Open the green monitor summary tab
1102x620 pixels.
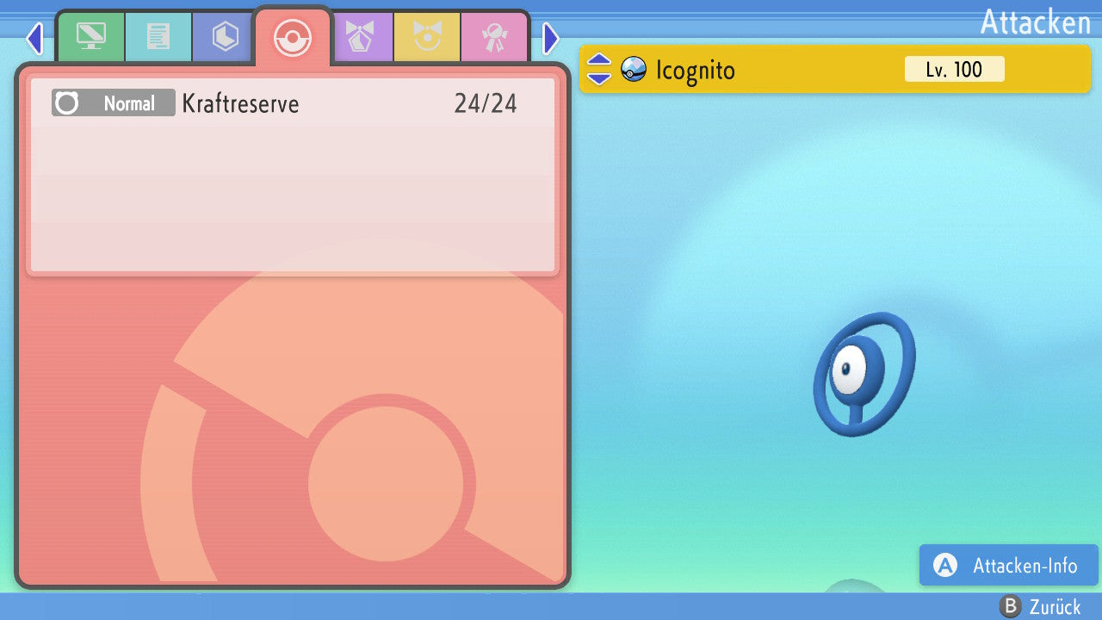(90, 37)
